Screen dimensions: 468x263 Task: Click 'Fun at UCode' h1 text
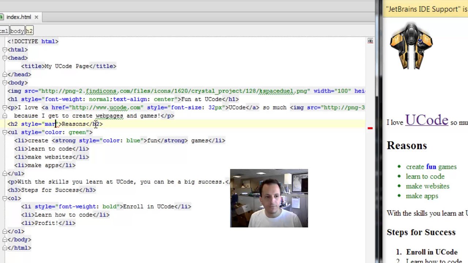[201, 99]
